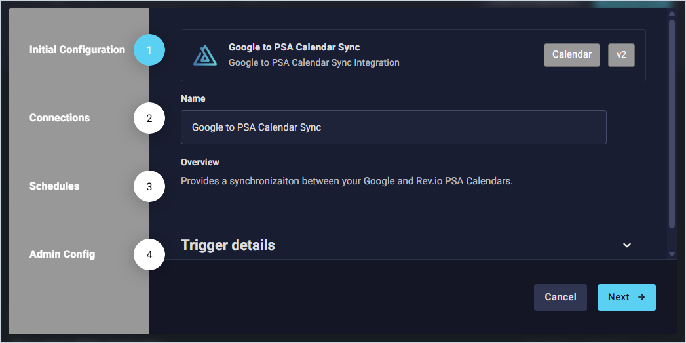
Task: Open the Admin Config step label
Action: (x=62, y=254)
